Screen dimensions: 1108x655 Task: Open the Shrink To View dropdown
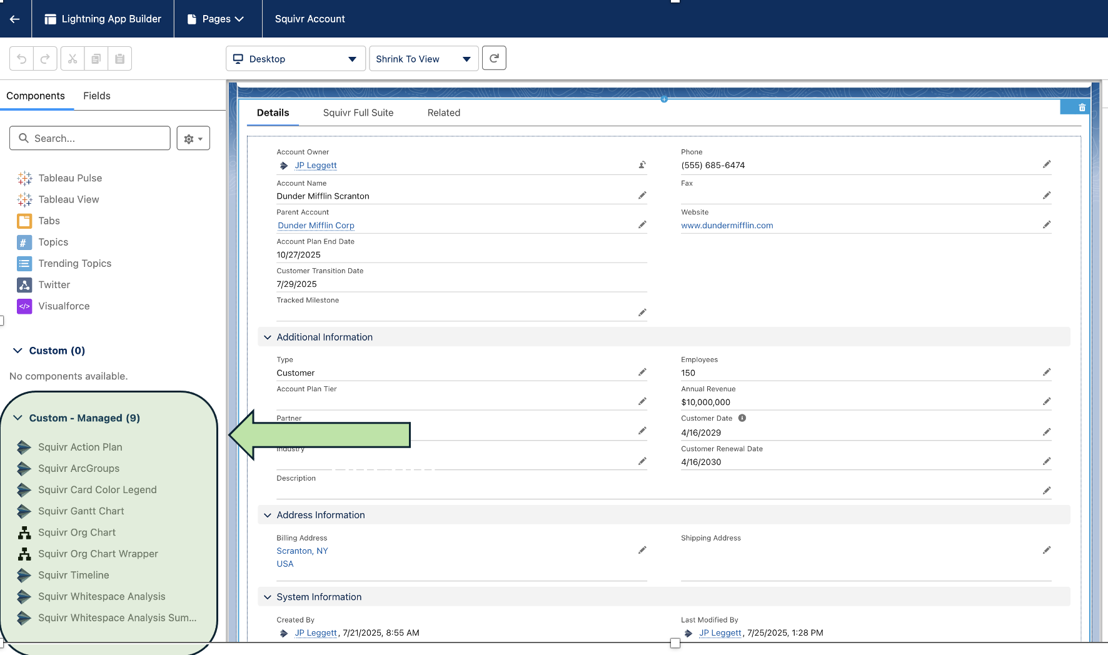[x=424, y=59]
